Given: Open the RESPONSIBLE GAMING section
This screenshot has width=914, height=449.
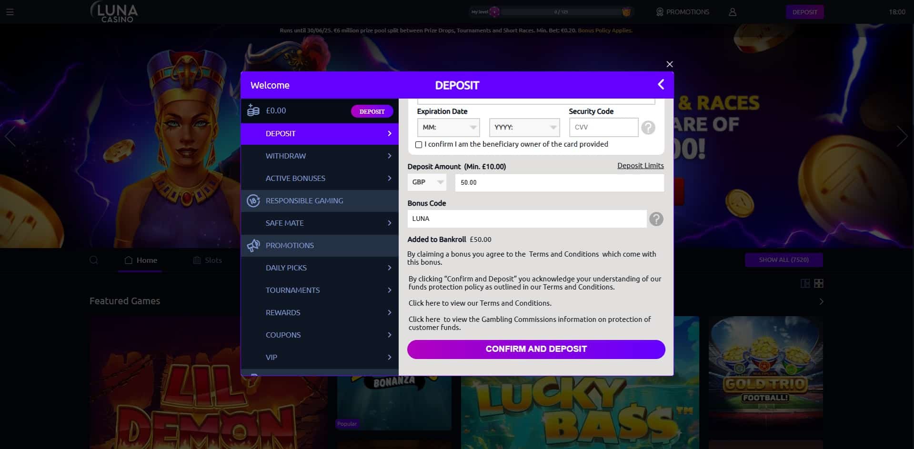Looking at the screenshot, I should (x=320, y=200).
